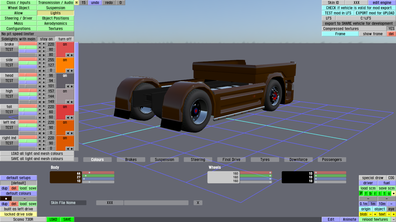Decrease text size with its minus button
396x222 pixels.
[389, 214]
